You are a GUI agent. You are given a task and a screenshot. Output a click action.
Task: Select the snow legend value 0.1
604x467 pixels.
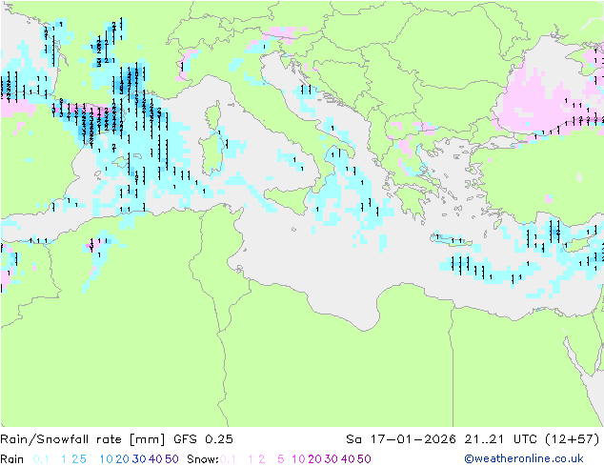[228, 459]
